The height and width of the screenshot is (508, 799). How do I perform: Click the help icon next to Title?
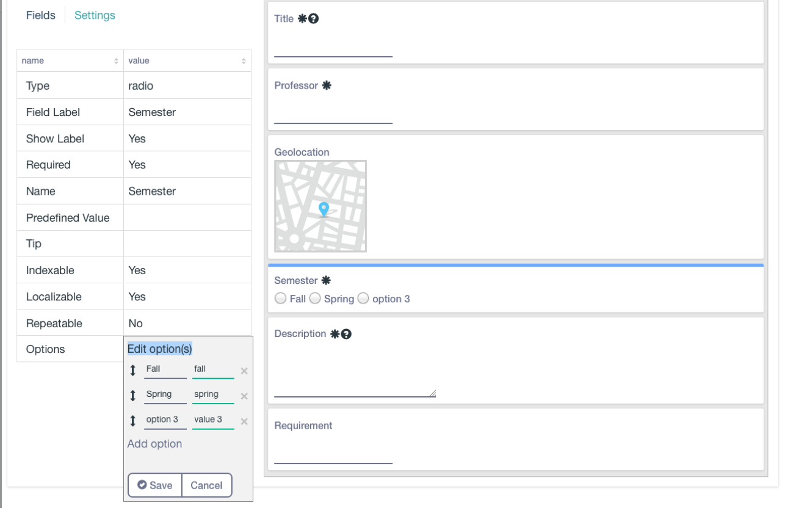314,19
